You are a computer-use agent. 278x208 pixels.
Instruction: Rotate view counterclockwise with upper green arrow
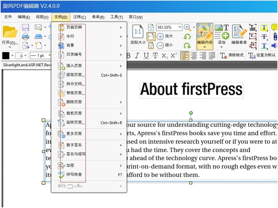click(x=187, y=37)
